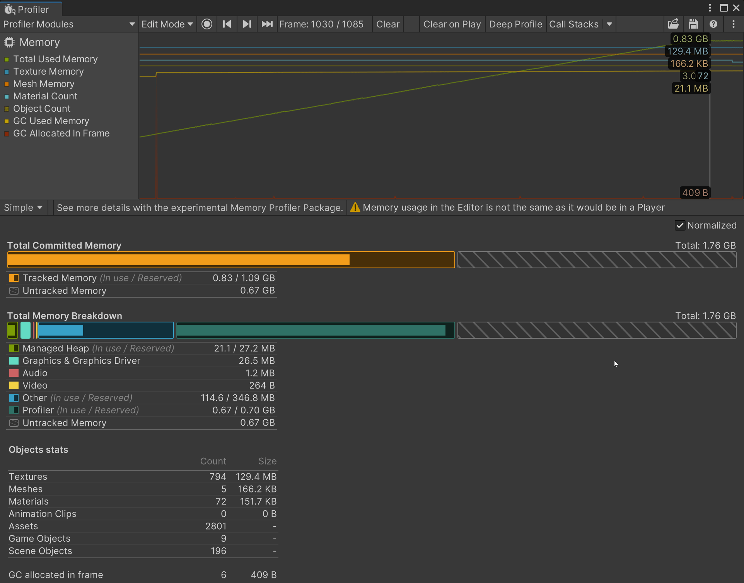Click the save profiler data icon
The height and width of the screenshot is (583, 744).
pyautogui.click(x=693, y=24)
